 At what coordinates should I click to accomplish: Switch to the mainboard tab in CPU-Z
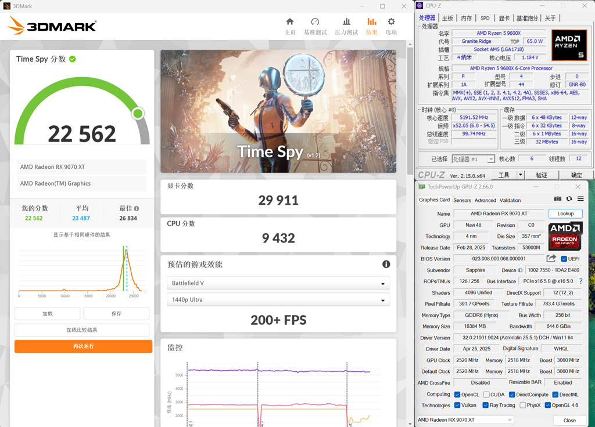pos(448,18)
